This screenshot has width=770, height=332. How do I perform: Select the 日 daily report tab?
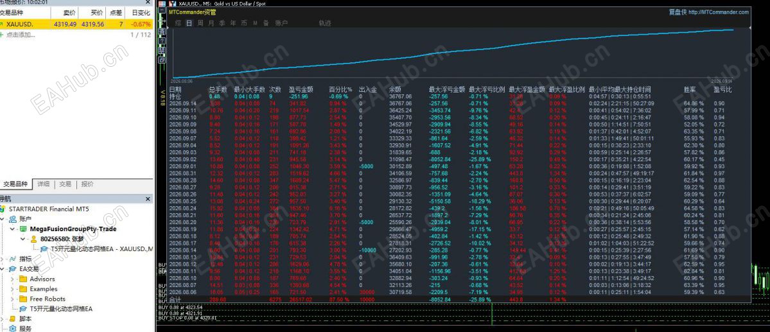pos(189,22)
